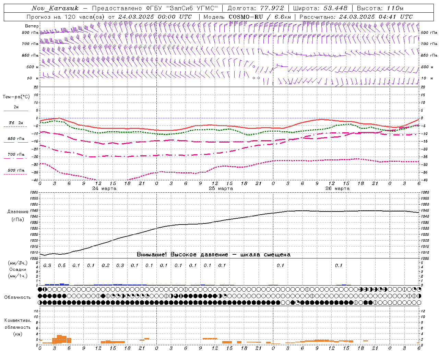Click the longitude value Долгота: 77.972

256,8
